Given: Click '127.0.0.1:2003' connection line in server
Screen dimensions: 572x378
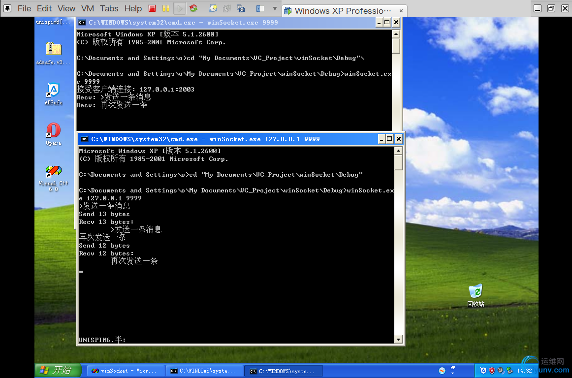Looking at the screenshot, I should 135,90.
